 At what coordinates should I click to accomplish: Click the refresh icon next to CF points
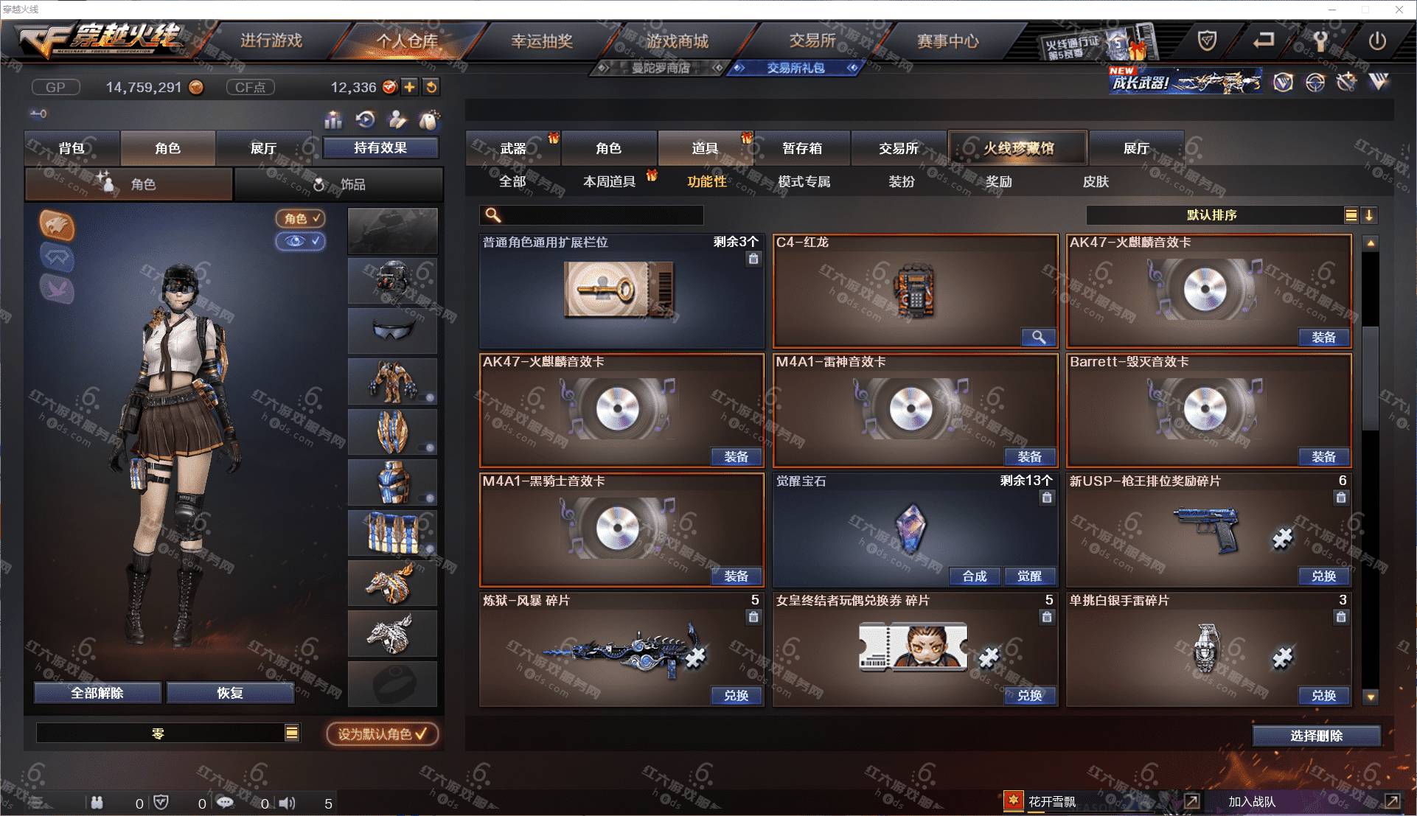431,87
